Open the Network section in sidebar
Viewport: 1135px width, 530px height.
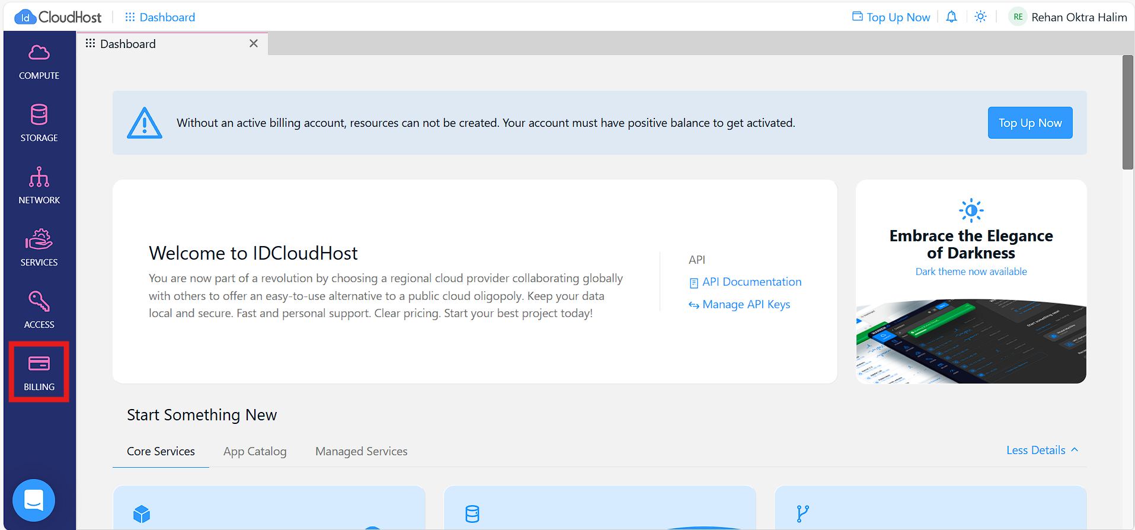(x=39, y=186)
